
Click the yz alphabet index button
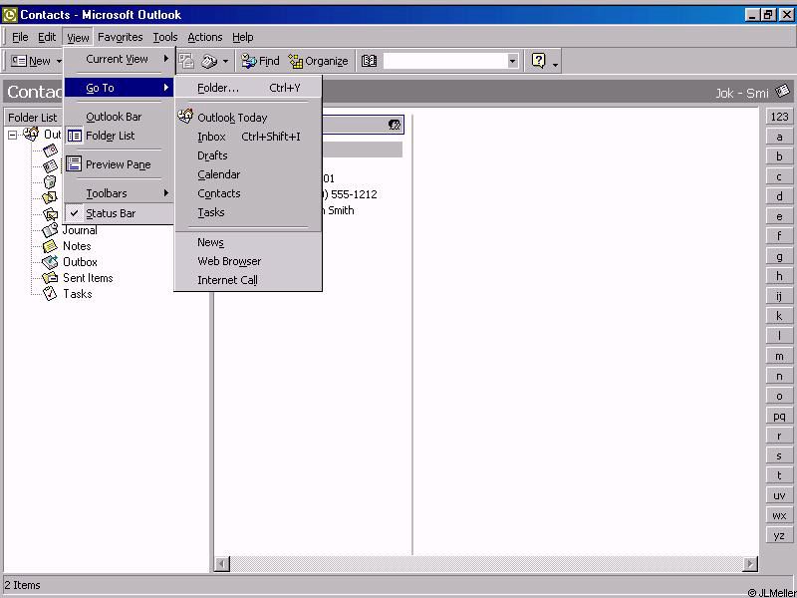779,535
